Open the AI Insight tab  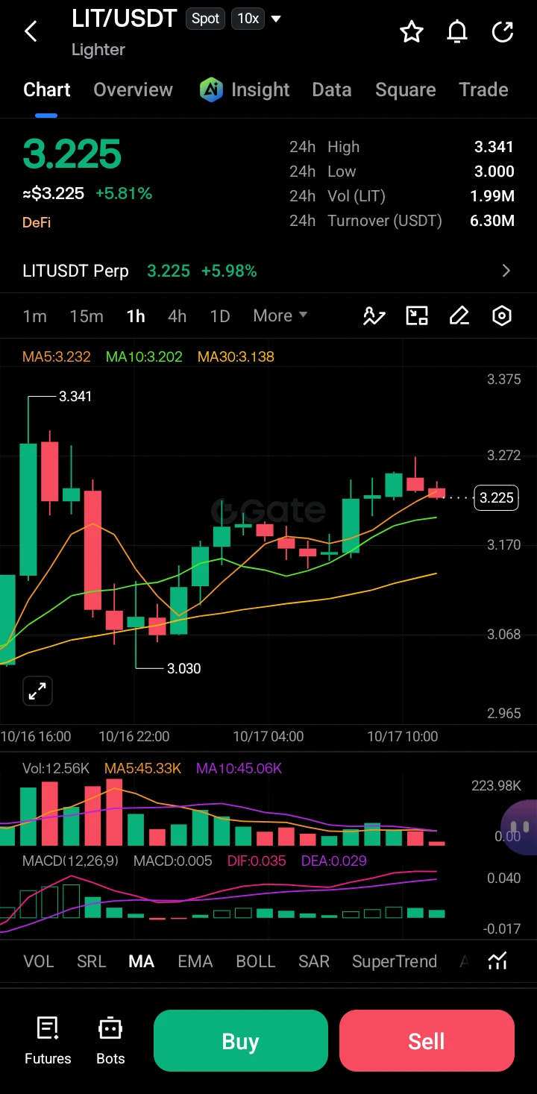245,89
